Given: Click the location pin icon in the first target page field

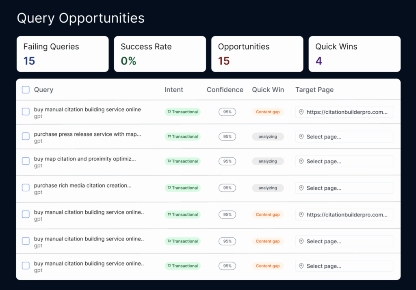Looking at the screenshot, I should point(301,112).
